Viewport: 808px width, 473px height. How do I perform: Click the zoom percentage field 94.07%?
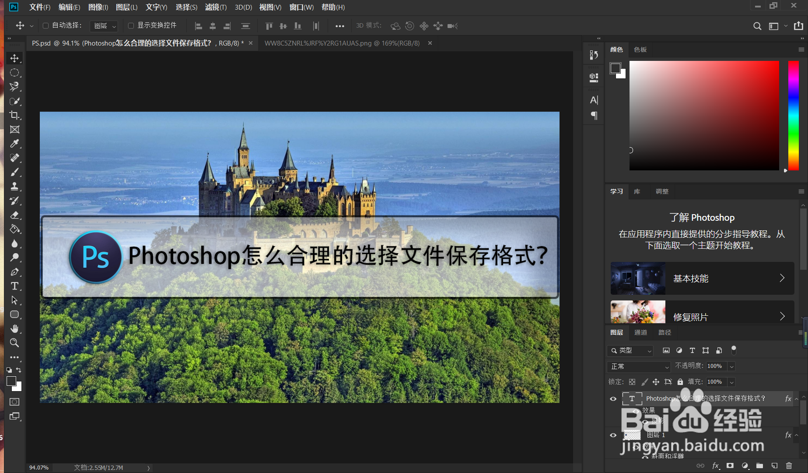(x=39, y=467)
